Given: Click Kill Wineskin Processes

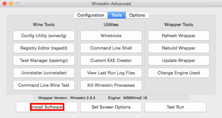Looking at the screenshot, I should point(111,85).
